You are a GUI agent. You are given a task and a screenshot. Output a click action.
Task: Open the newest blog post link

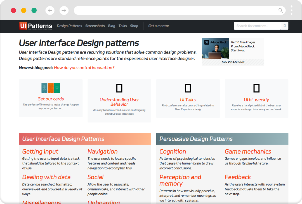coord(84,68)
